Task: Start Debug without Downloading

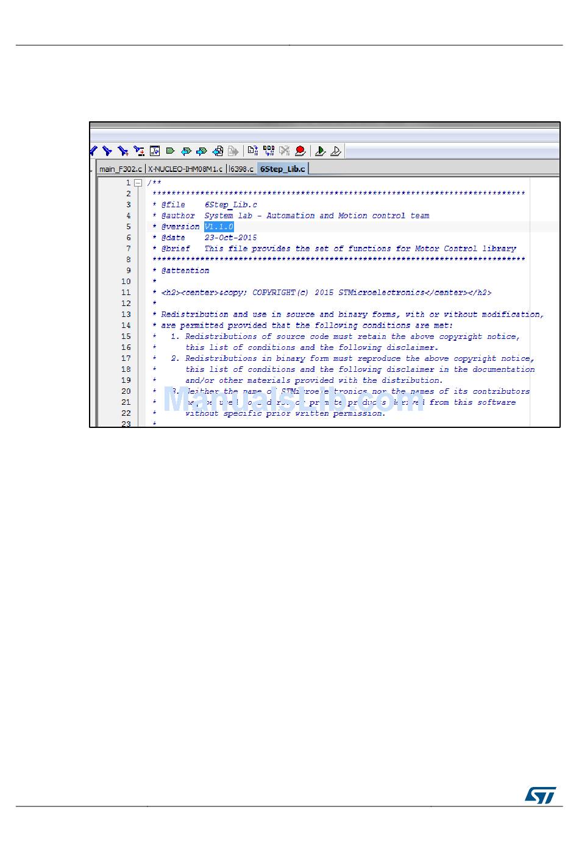Action: [x=335, y=151]
